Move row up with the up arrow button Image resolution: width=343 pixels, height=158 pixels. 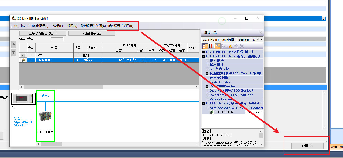[x=14, y=45]
